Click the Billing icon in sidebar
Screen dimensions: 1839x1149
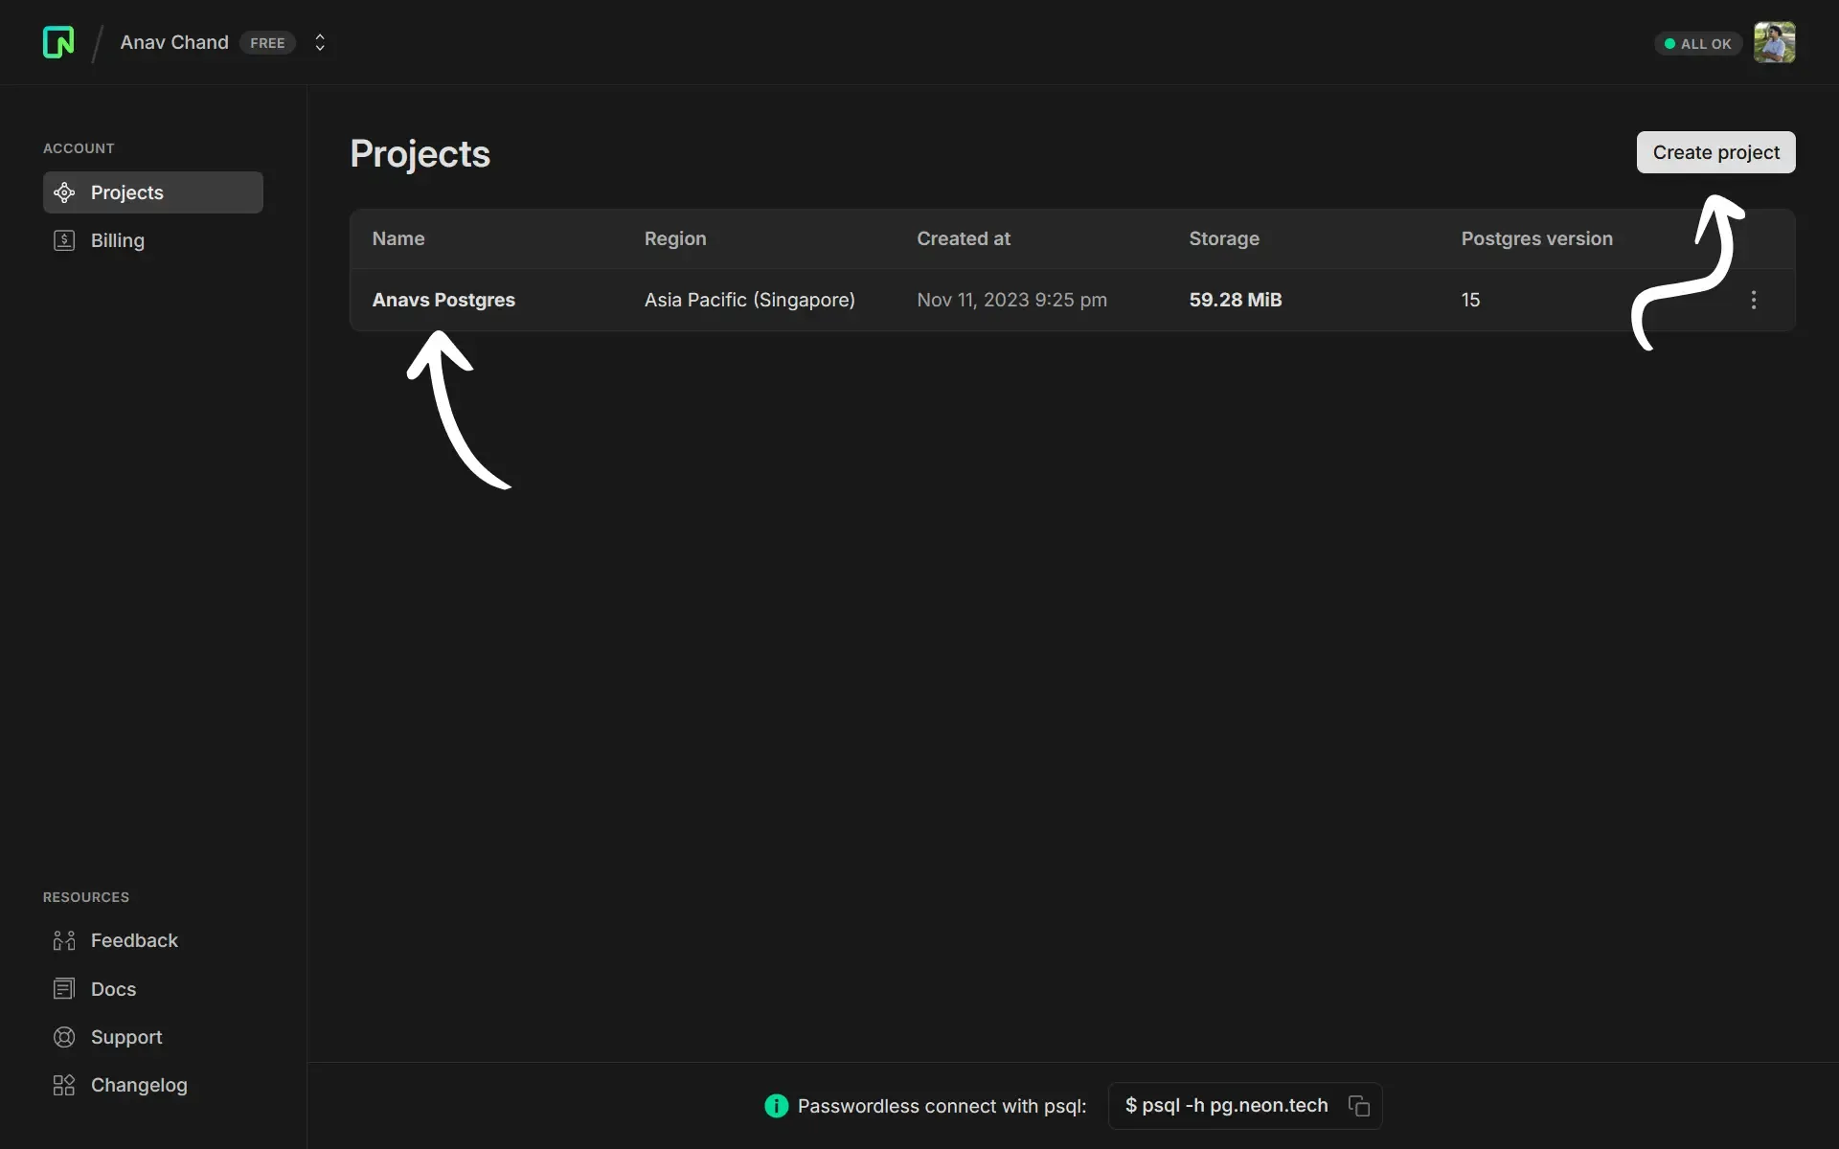pos(64,240)
